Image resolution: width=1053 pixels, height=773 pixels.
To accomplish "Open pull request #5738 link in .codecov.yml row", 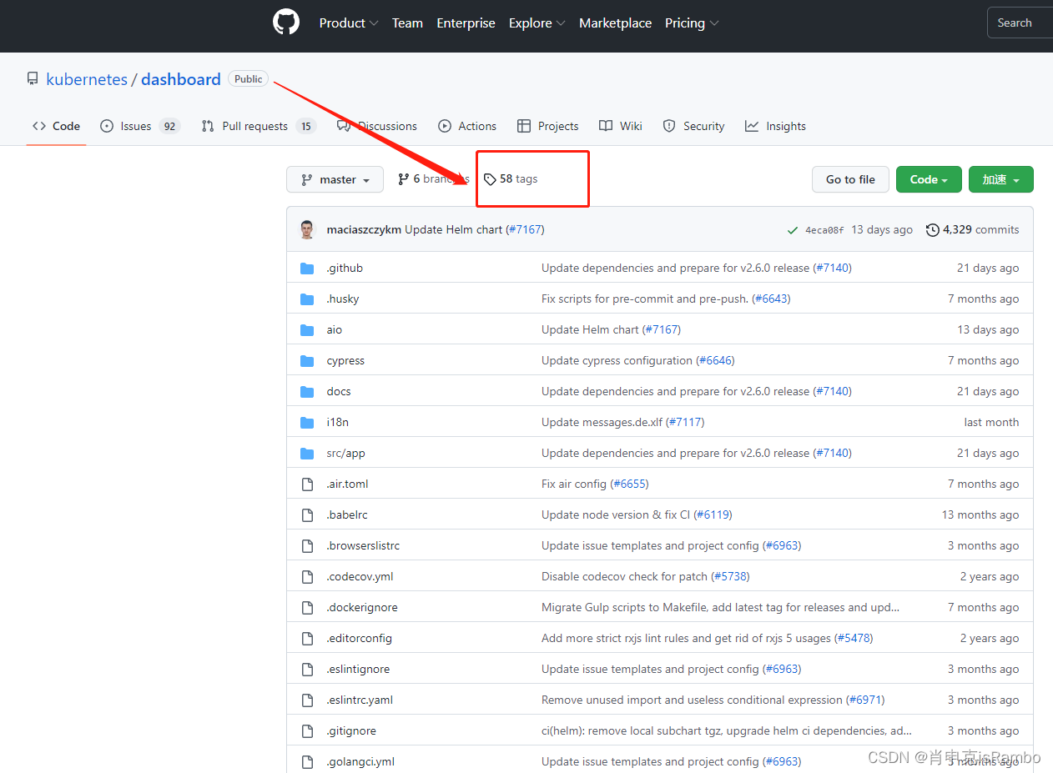I will 730,577.
